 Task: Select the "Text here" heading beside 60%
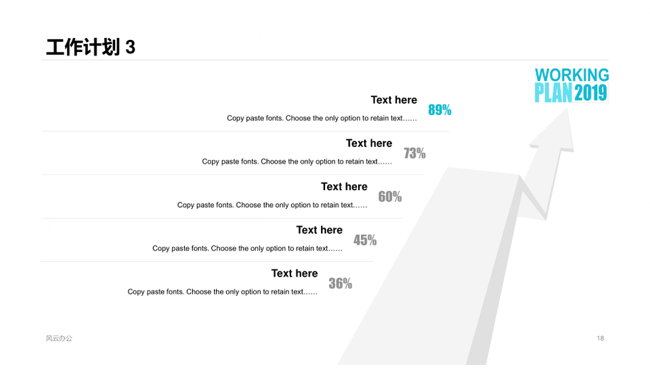coord(344,187)
